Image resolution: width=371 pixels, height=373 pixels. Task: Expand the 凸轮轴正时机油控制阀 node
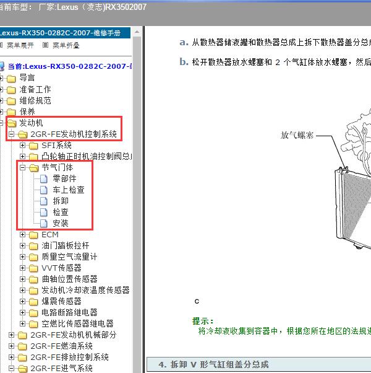[x=22, y=156]
